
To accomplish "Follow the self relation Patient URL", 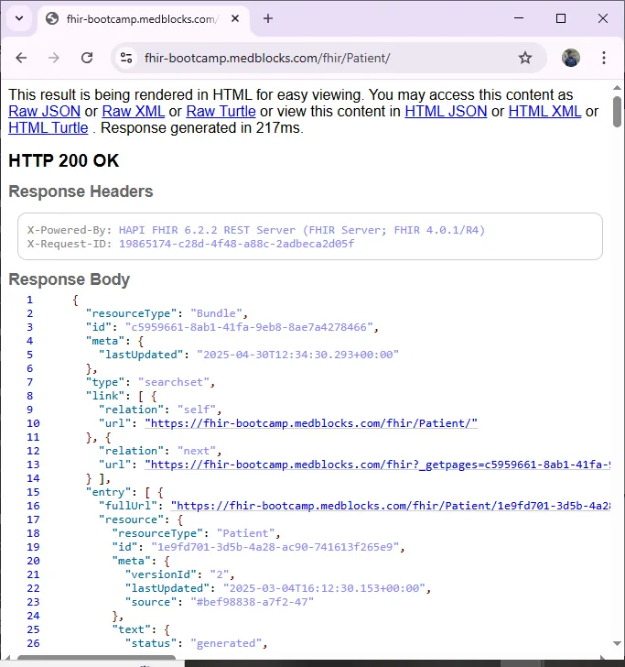I will point(311,423).
